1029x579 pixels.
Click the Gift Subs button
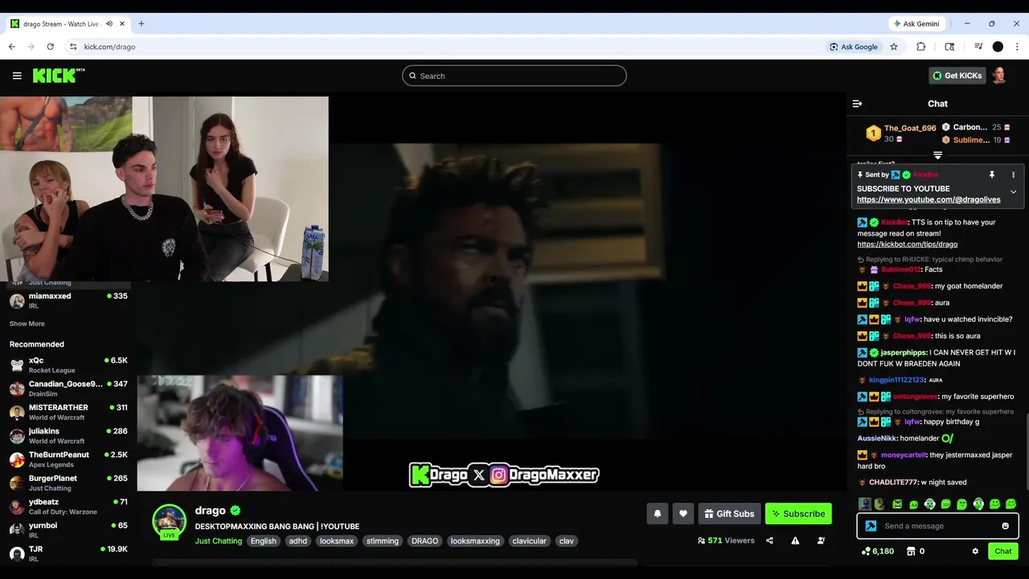click(x=730, y=514)
